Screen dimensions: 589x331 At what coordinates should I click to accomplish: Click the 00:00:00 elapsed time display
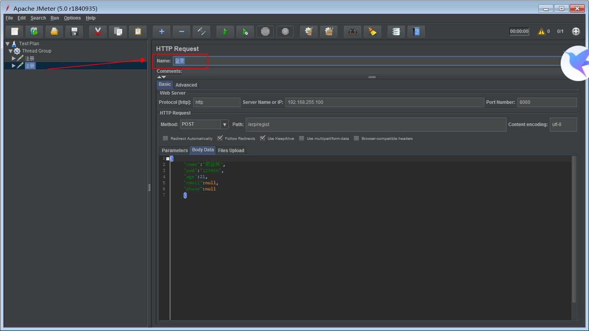click(519, 31)
